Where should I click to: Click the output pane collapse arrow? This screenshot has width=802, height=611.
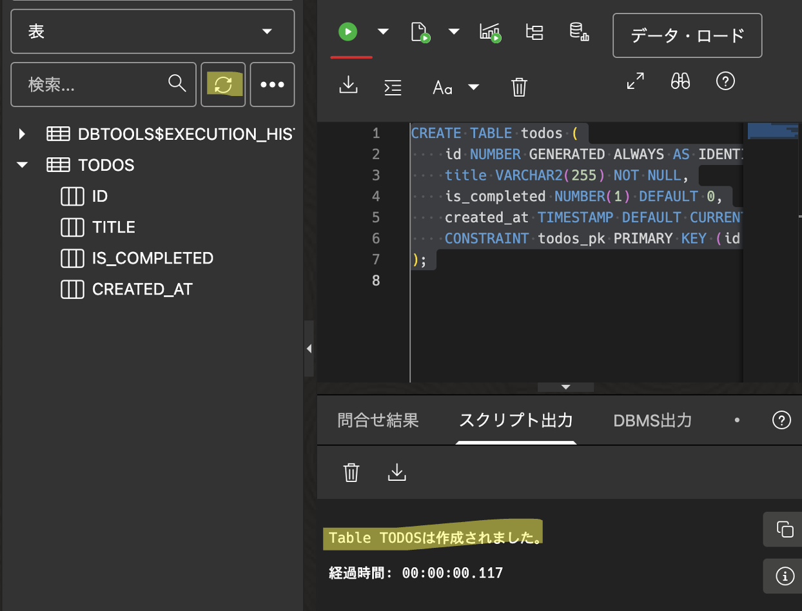pyautogui.click(x=566, y=387)
